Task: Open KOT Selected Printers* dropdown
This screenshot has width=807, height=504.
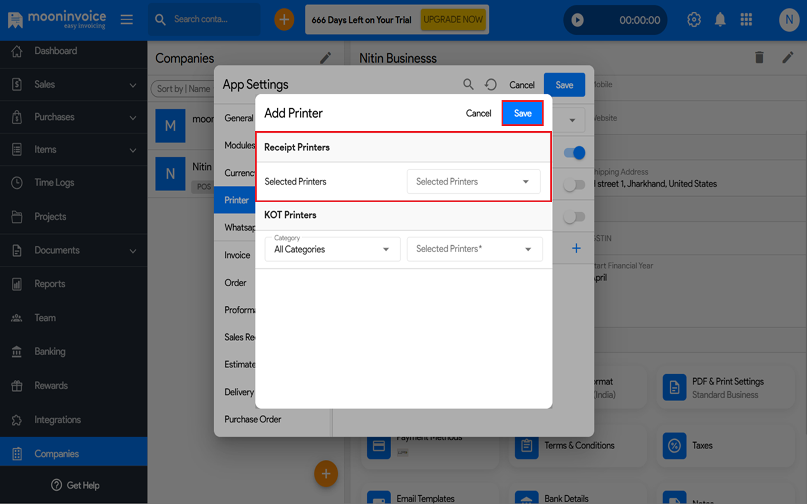Action: click(475, 249)
